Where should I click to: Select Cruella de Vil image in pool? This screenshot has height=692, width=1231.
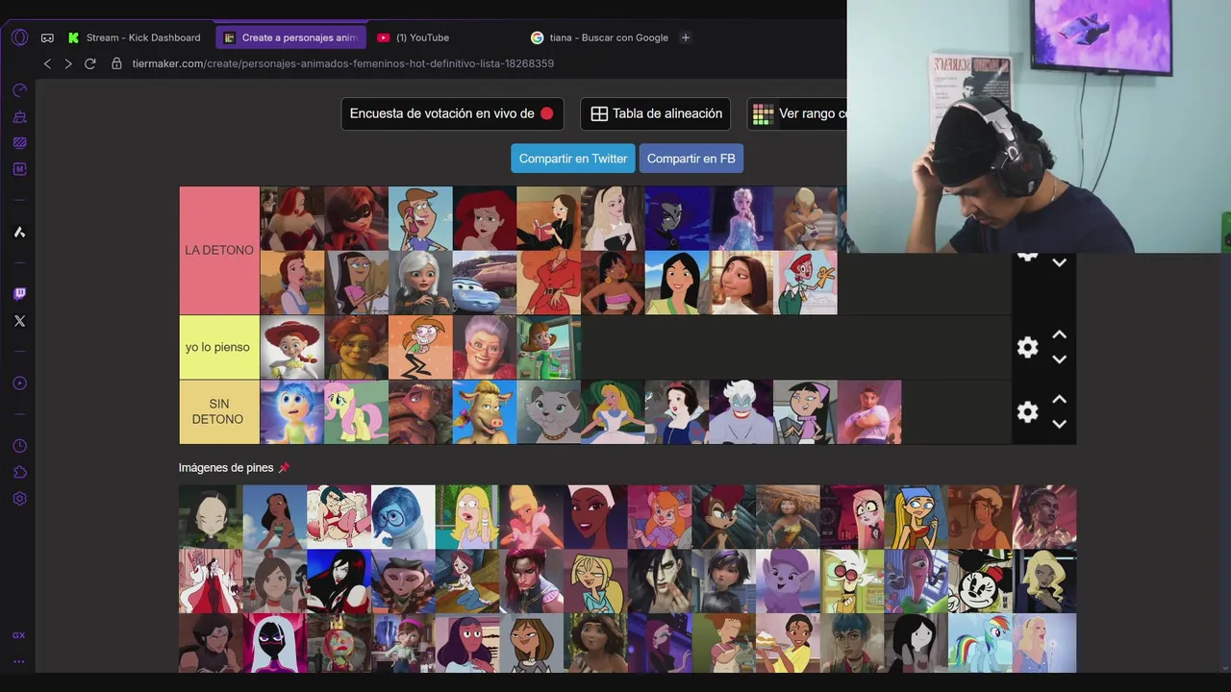point(211,581)
